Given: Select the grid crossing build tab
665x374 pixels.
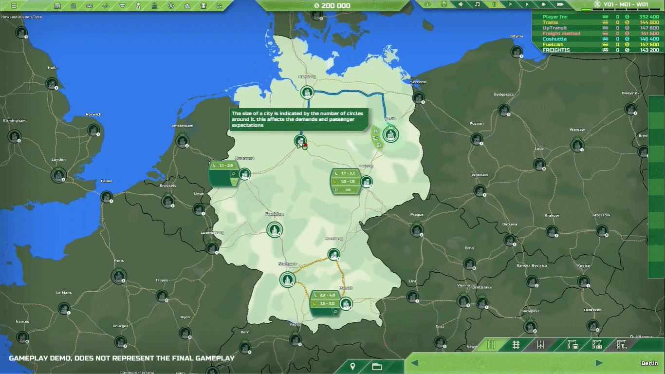Looking at the screenshot, I should pyautogui.click(x=516, y=345).
